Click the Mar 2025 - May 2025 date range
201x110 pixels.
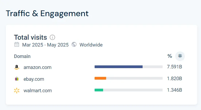pyautogui.click(x=46, y=45)
